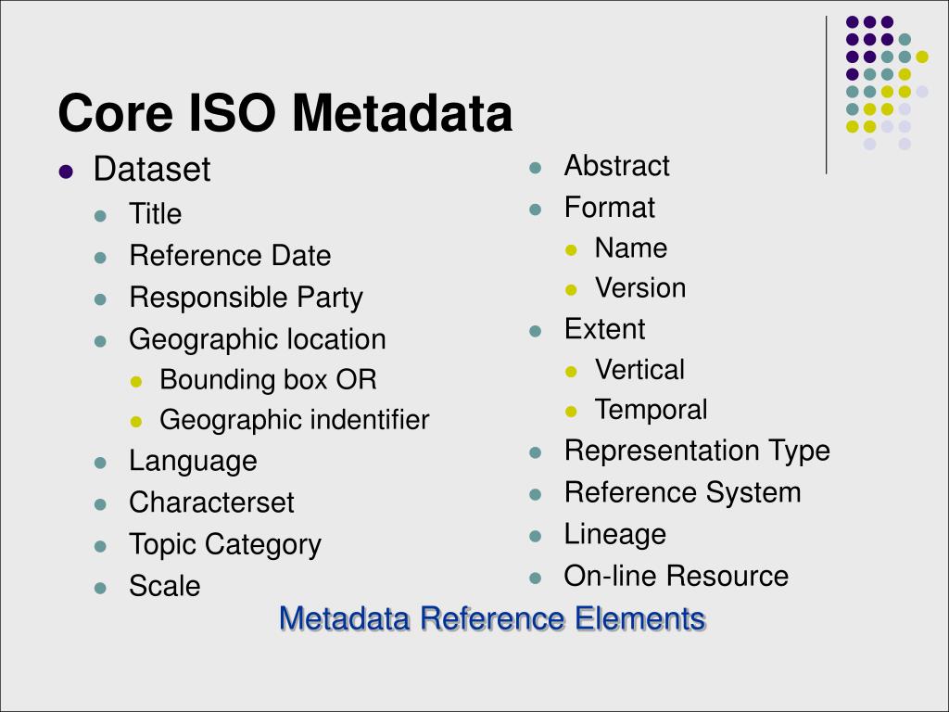Select the 'Format' bullet text
This screenshot has width=949, height=712.
point(610,207)
